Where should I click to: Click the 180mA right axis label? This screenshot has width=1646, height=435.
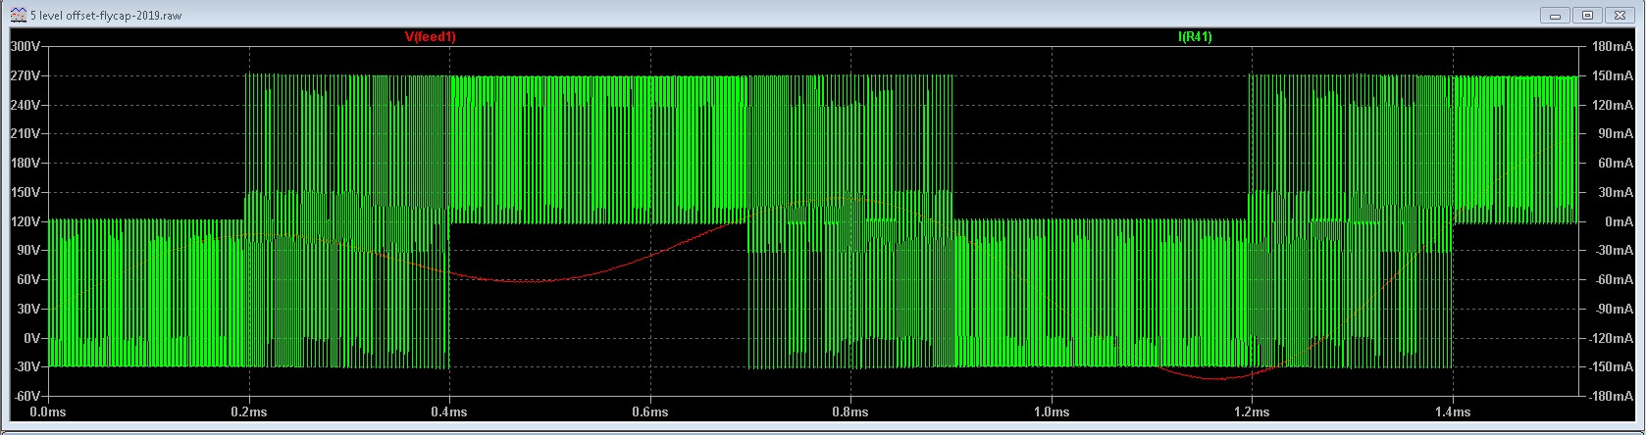[1614, 46]
